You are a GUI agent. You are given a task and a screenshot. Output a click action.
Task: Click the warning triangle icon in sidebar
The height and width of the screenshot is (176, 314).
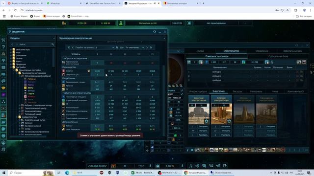click(3, 54)
